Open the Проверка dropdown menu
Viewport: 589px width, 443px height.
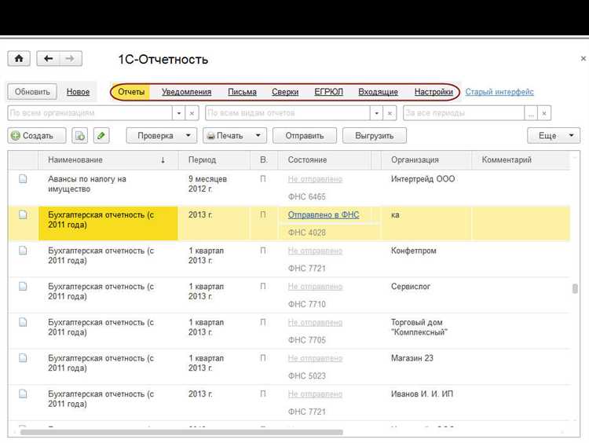pos(162,136)
